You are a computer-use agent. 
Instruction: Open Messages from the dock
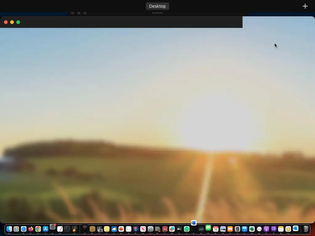coord(208,228)
